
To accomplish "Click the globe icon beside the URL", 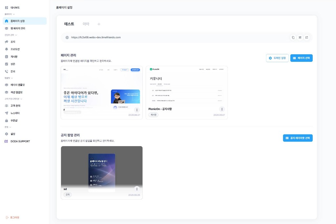I will point(67,37).
